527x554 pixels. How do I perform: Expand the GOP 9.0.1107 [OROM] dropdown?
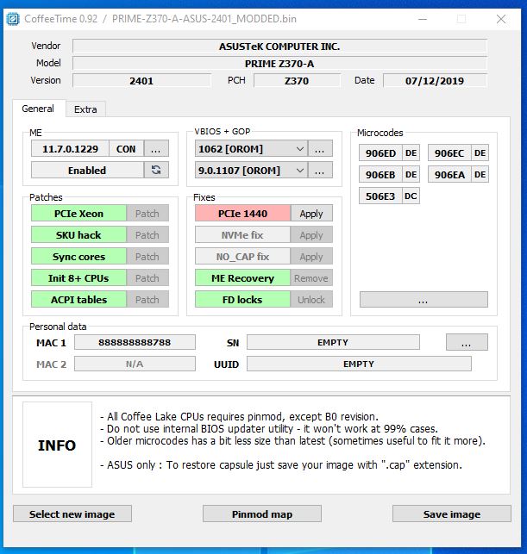pos(251,171)
